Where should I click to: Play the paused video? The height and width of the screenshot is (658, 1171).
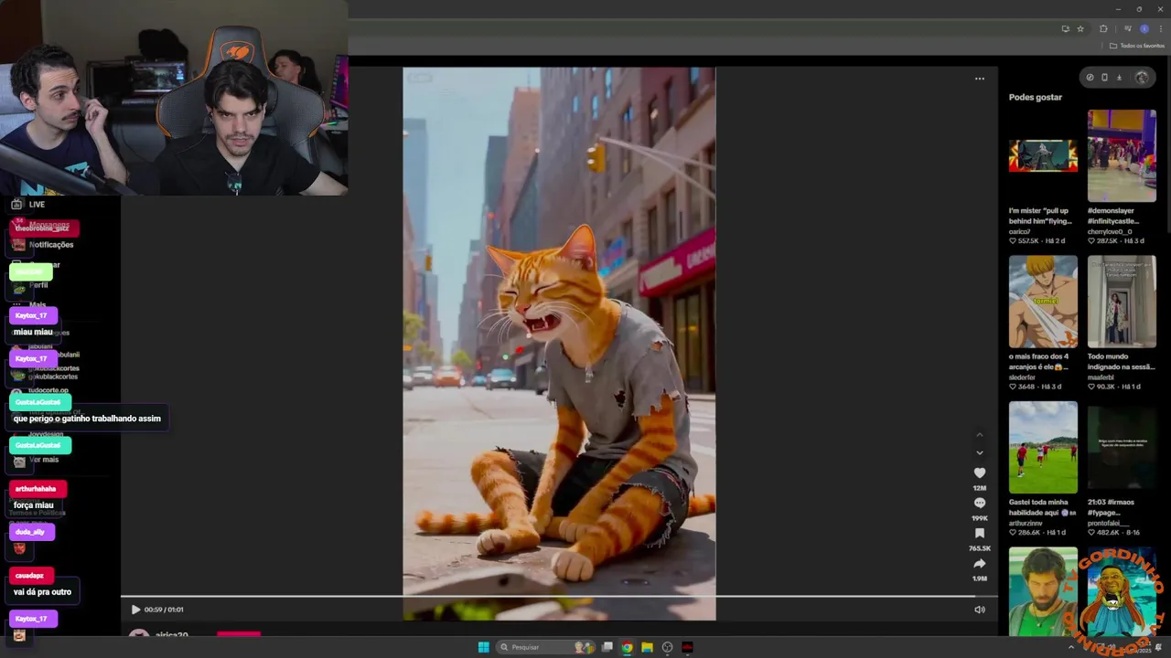pyautogui.click(x=135, y=610)
